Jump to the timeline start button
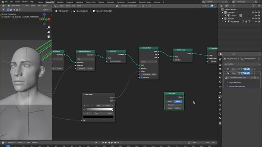262x147 pixels. click(103, 143)
